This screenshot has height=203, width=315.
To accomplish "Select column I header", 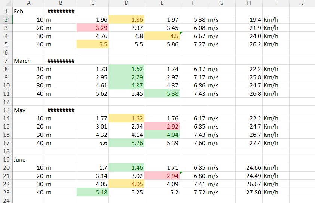I will point(276,3).
